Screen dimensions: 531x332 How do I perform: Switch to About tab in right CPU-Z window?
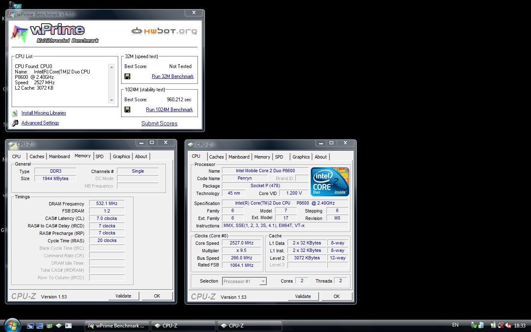tap(321, 157)
